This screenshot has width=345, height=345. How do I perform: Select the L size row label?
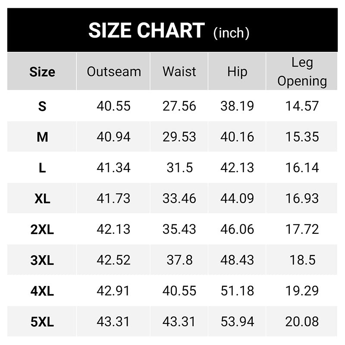click(42, 168)
